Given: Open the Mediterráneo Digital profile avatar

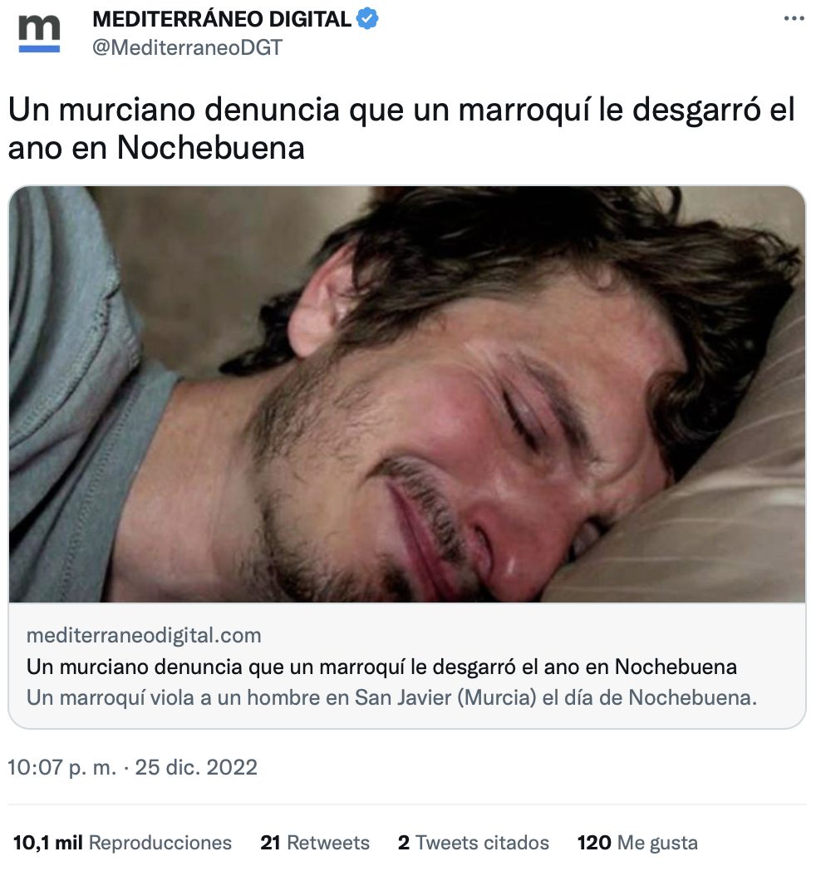Looking at the screenshot, I should pos(39,33).
